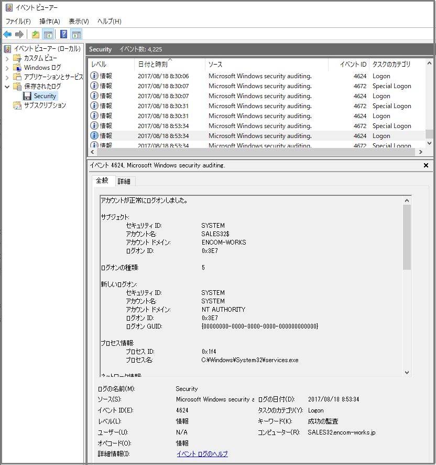Sort by the ソース column header
The height and width of the screenshot is (465, 436).
pos(267,65)
